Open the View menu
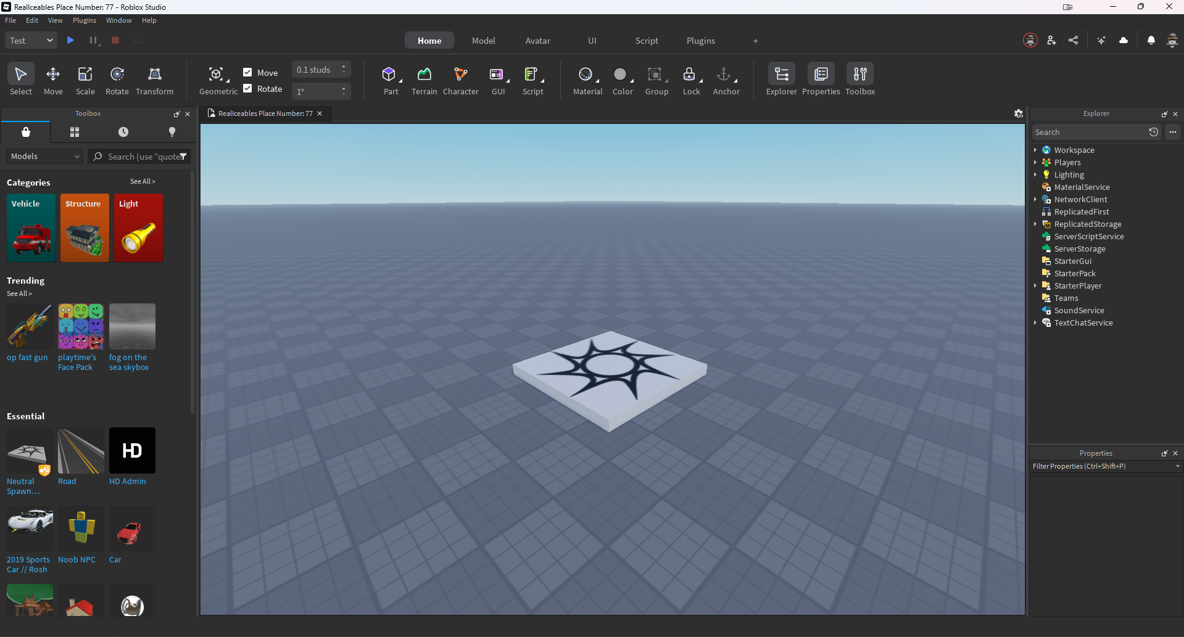 click(55, 20)
